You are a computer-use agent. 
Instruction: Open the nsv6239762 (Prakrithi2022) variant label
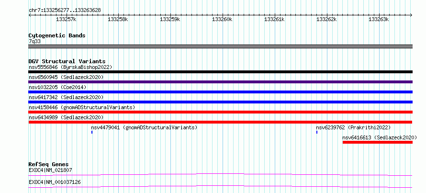point(353,127)
